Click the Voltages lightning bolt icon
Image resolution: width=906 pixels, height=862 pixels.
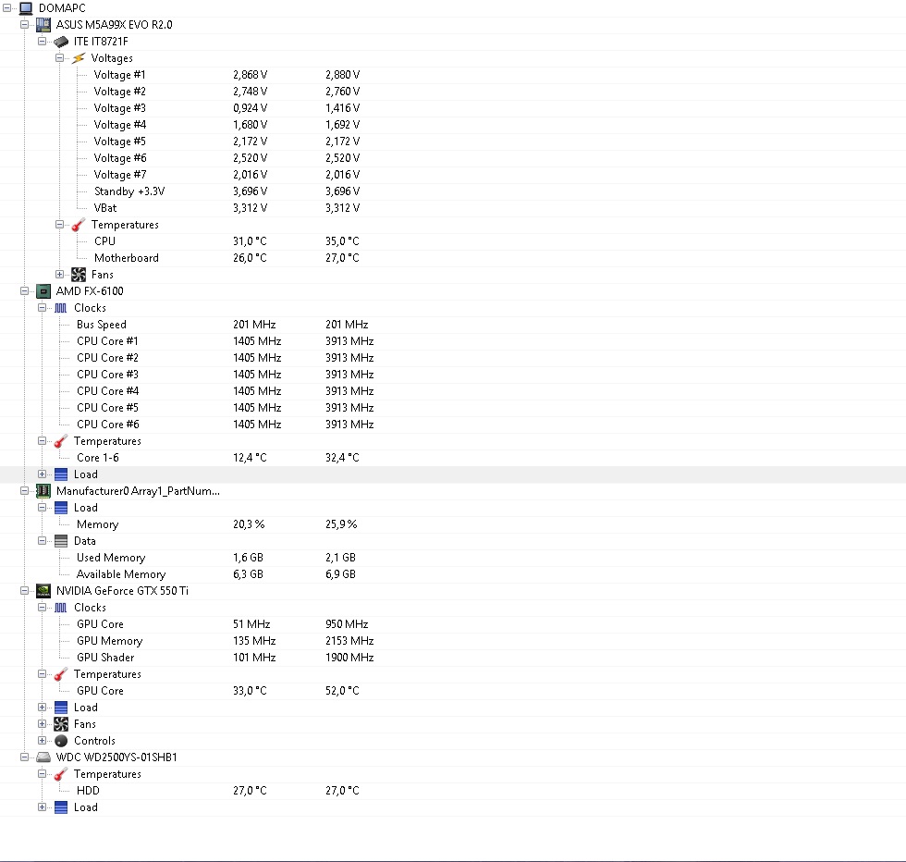tap(78, 58)
